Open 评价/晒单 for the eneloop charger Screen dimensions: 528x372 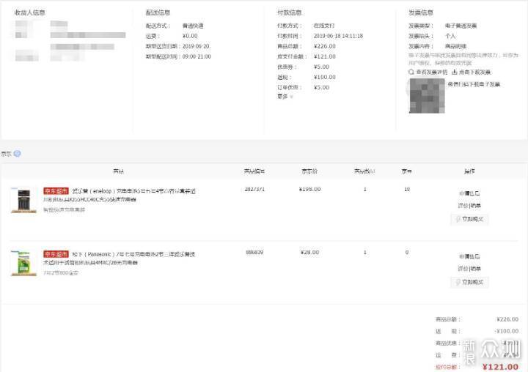pyautogui.click(x=469, y=206)
